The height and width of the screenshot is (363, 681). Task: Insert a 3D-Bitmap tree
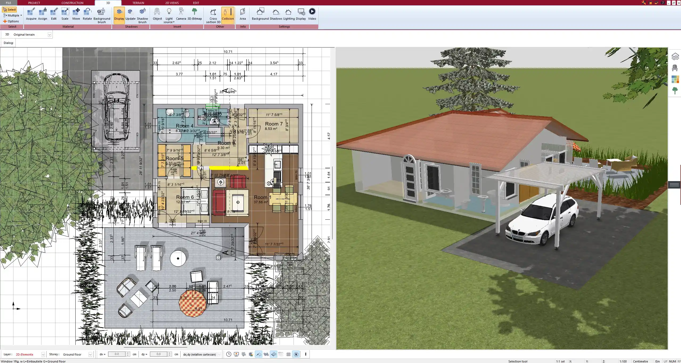tap(195, 14)
